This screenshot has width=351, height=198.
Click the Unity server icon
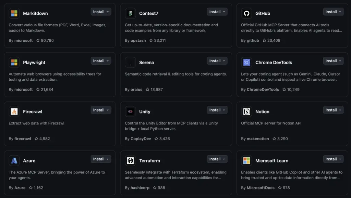pos(130,111)
